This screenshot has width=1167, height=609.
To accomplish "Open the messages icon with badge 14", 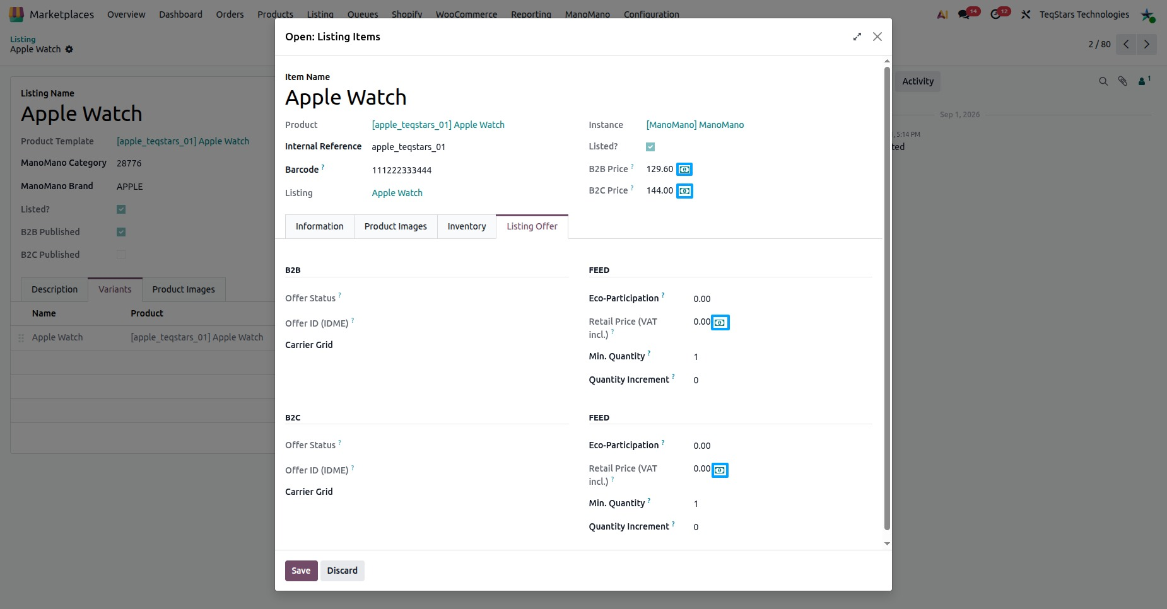I will pyautogui.click(x=965, y=14).
